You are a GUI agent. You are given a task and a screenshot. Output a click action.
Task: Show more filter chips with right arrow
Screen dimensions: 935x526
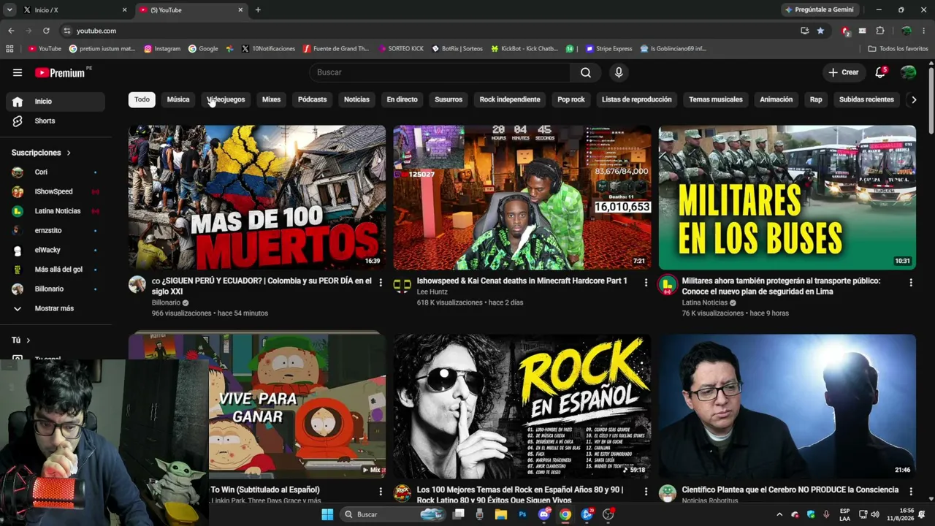913,99
